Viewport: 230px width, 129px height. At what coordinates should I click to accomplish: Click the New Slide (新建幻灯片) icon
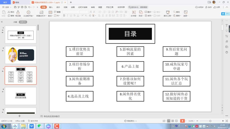click(x=41, y=12)
